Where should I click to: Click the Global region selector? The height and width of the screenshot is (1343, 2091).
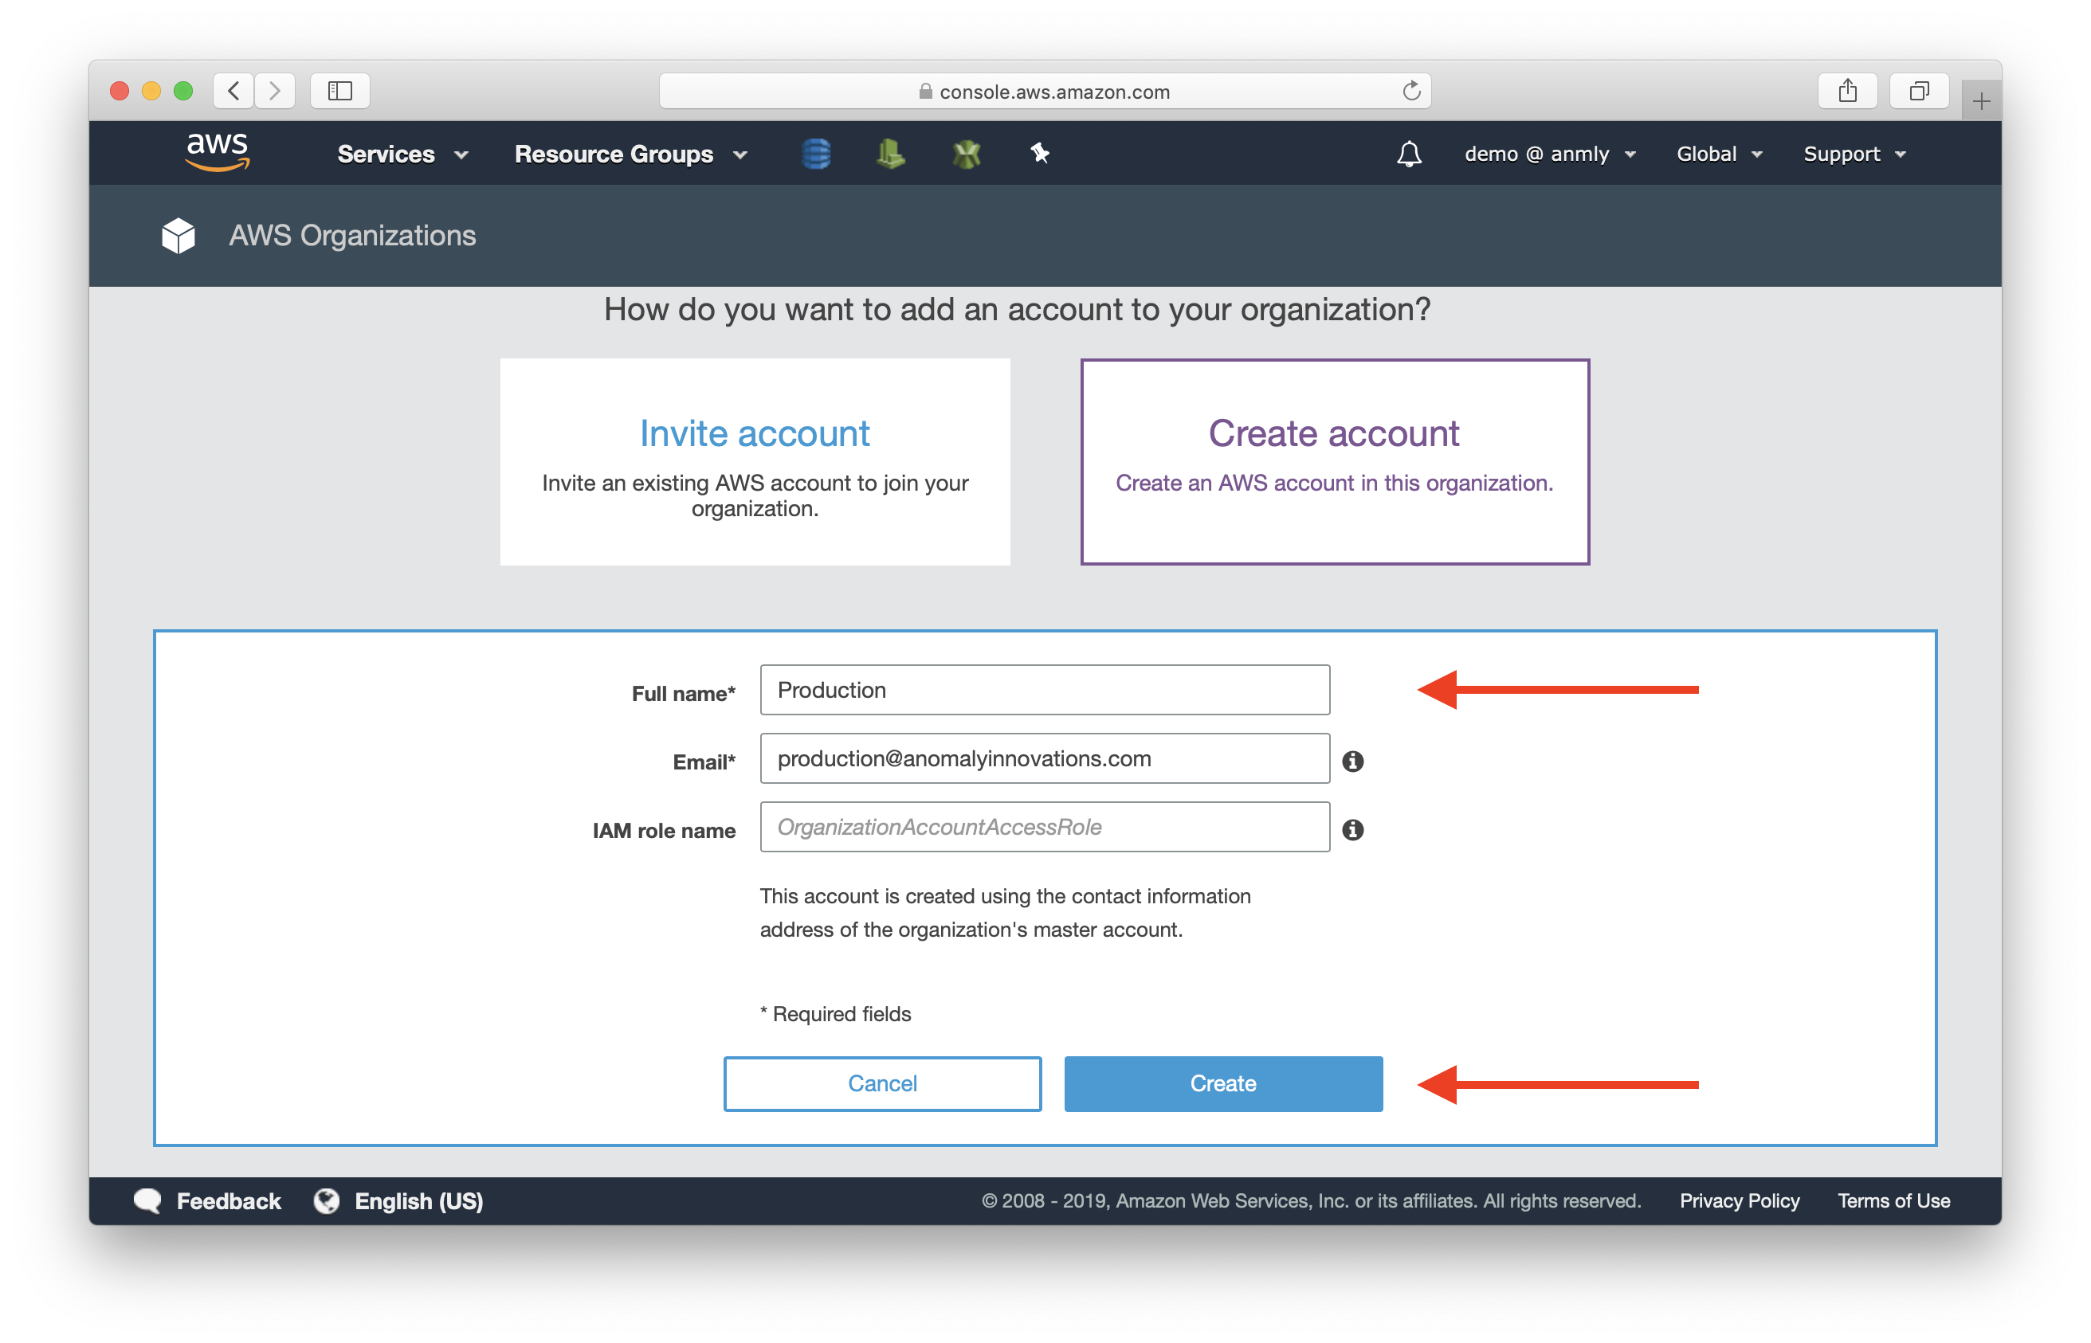click(x=1719, y=152)
